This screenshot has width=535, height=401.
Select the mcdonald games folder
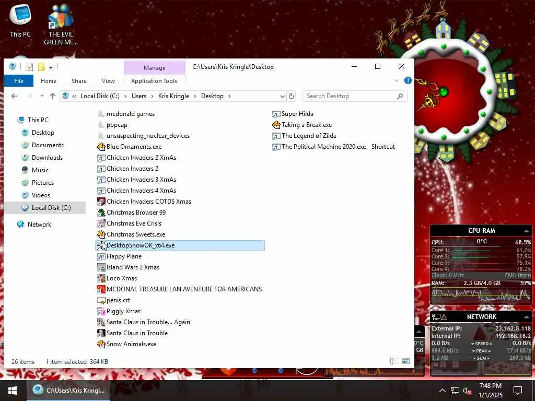click(x=130, y=114)
